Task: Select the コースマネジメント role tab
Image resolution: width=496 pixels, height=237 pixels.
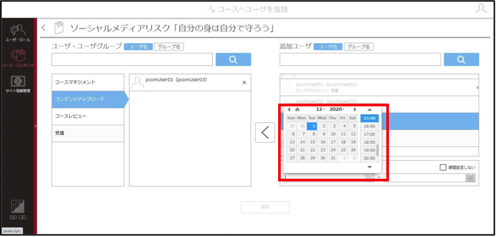Action: tap(88, 82)
